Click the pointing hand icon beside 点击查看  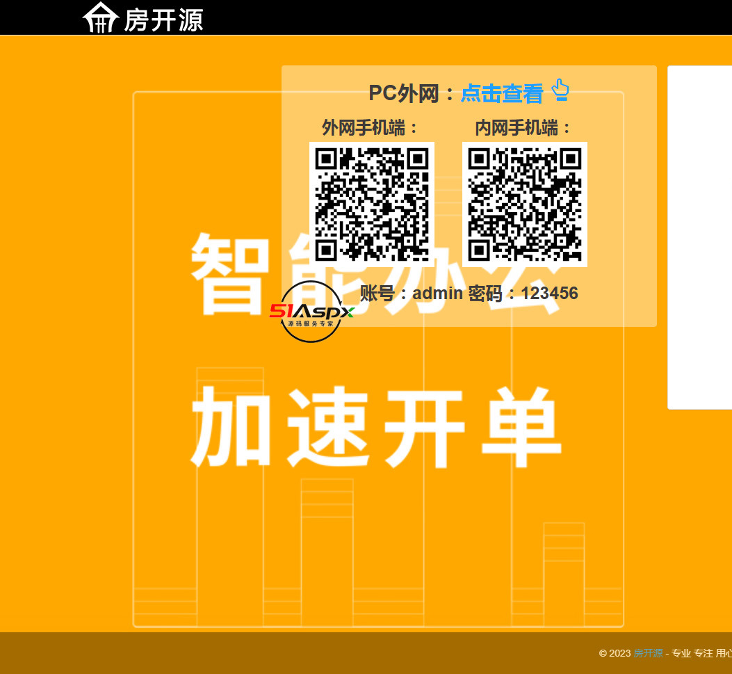560,90
